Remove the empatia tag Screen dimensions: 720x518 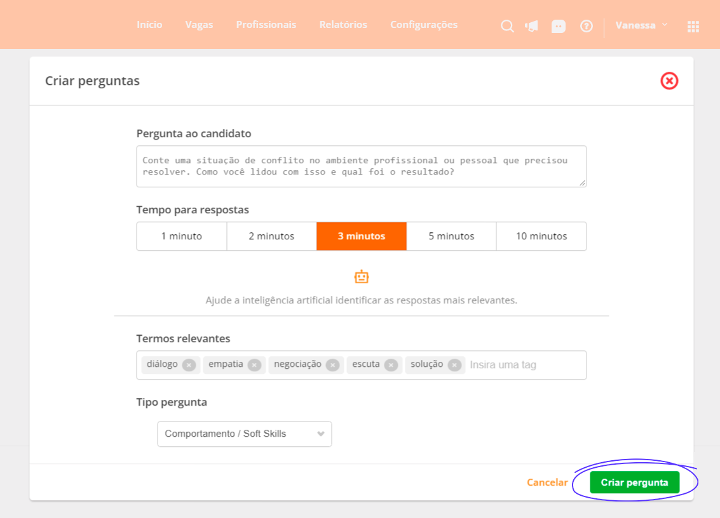(x=254, y=365)
